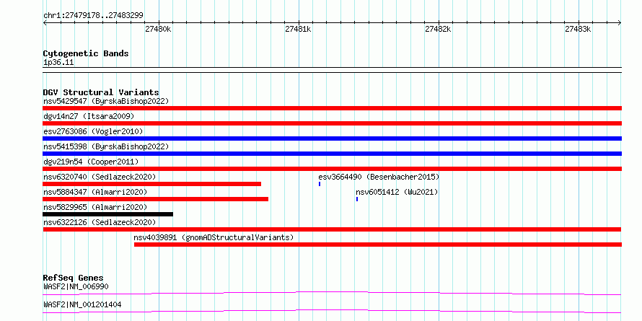Click the 27481k ruler marker

pyautogui.click(x=299, y=29)
